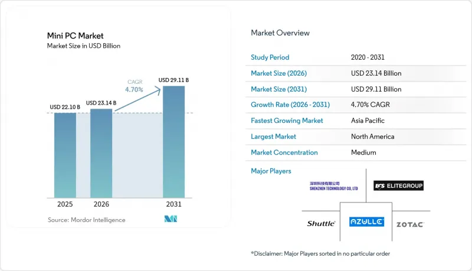
Task: Click Market Size (2031) label
Action: 278,89
